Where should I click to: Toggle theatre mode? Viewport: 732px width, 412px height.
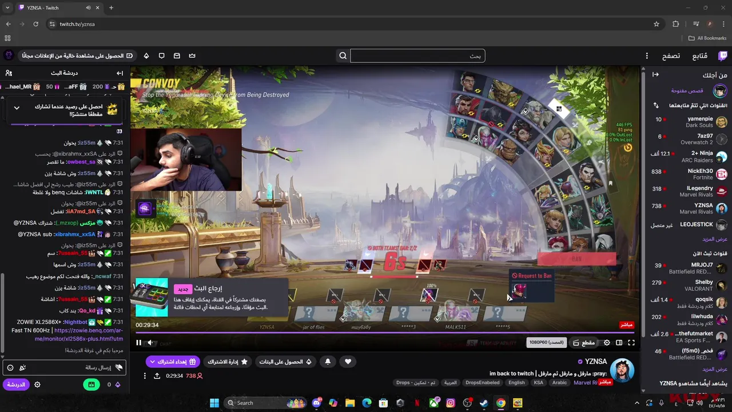coord(619,343)
